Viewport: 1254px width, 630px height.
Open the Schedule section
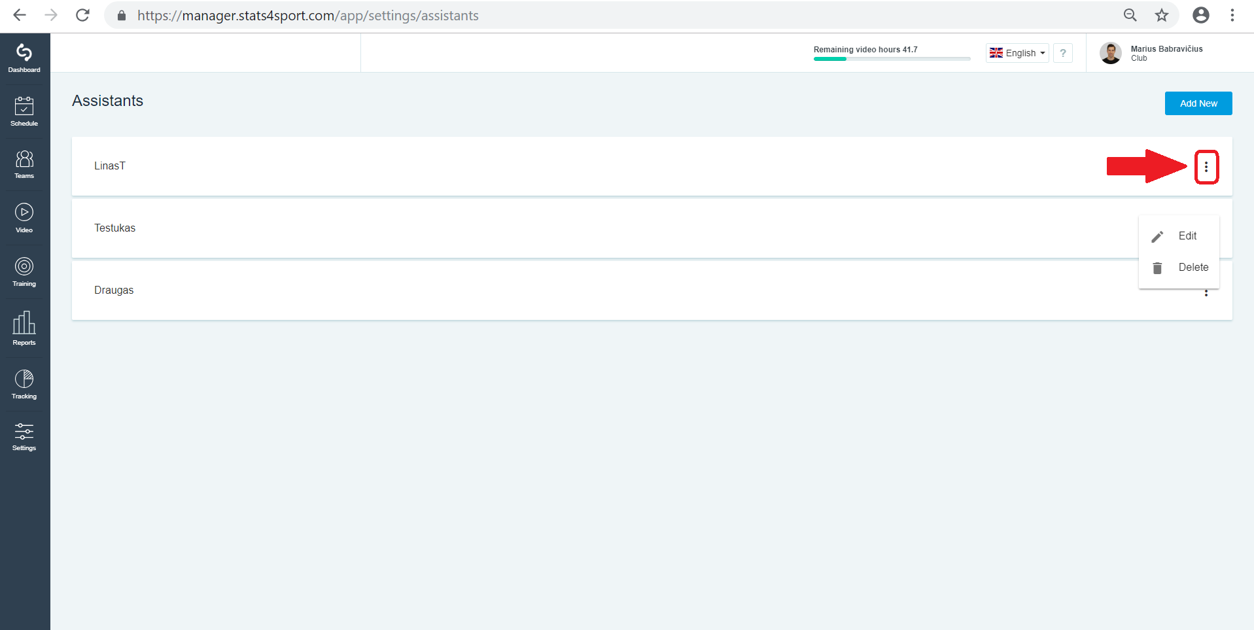pos(24,112)
